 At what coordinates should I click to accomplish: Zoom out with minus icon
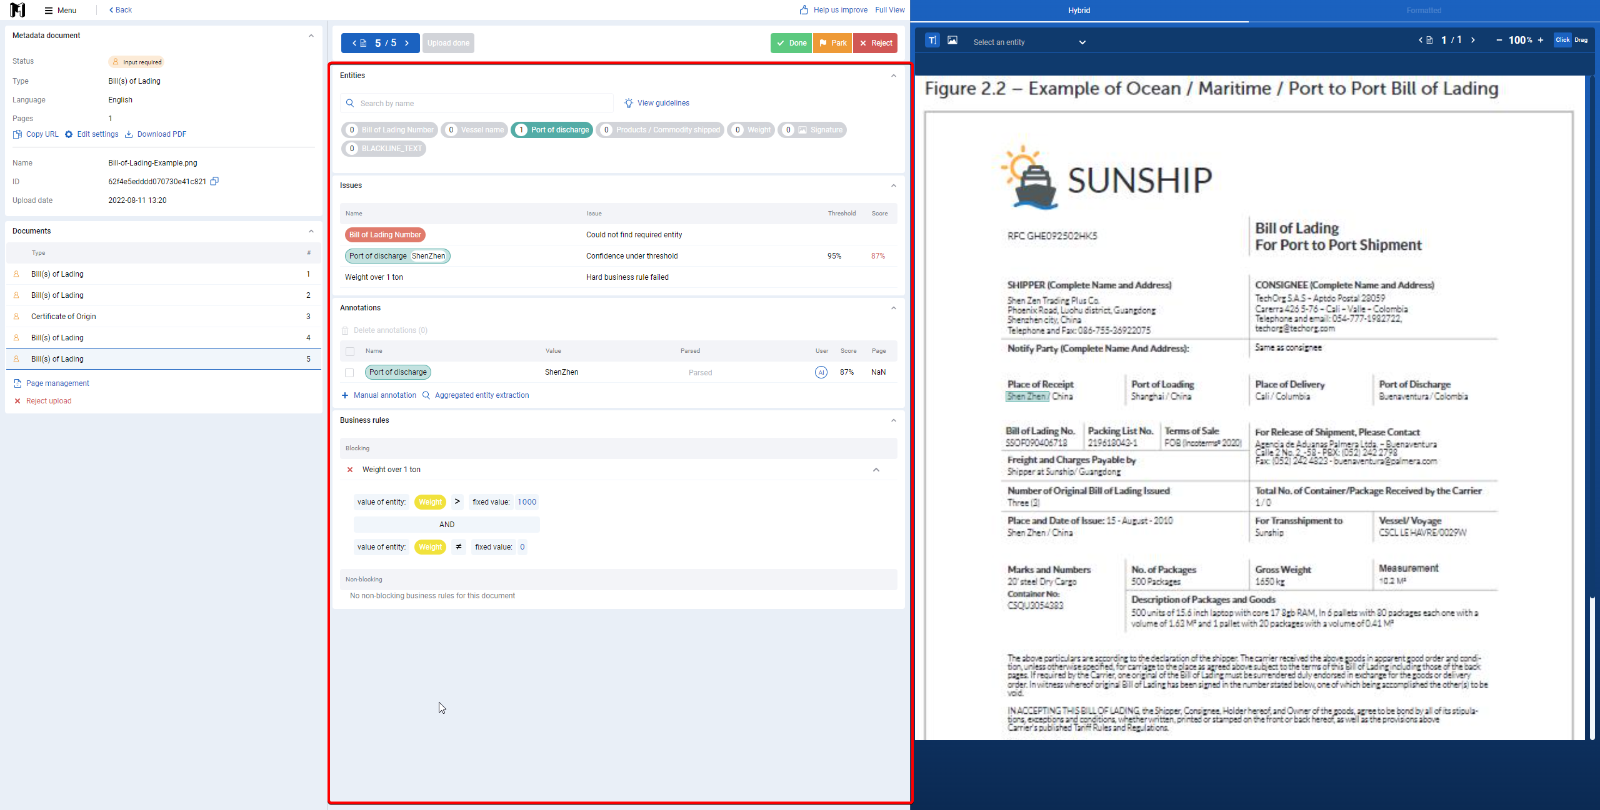[x=1499, y=40]
